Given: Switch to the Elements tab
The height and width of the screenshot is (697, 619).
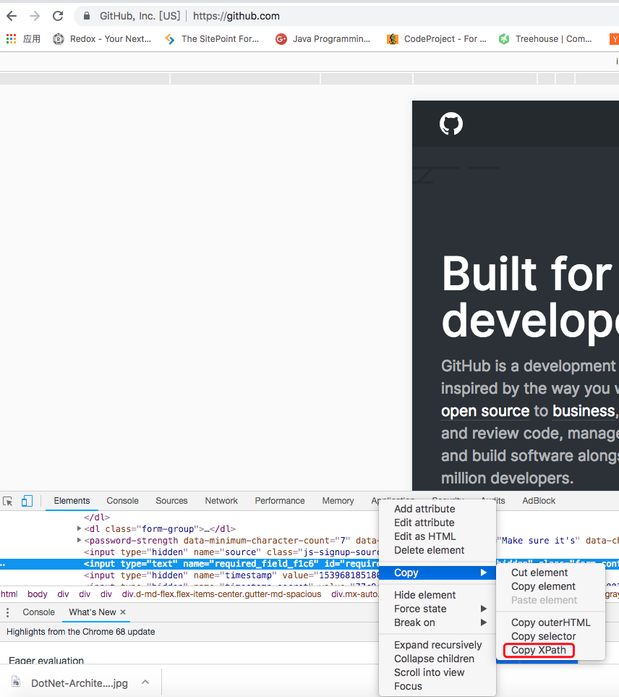Looking at the screenshot, I should tap(72, 501).
